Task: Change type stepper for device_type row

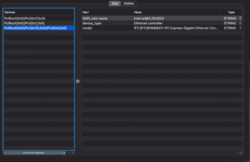Action: [240, 23]
